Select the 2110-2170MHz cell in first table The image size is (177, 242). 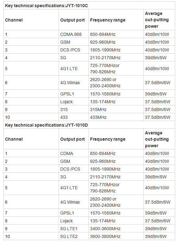click(116, 58)
